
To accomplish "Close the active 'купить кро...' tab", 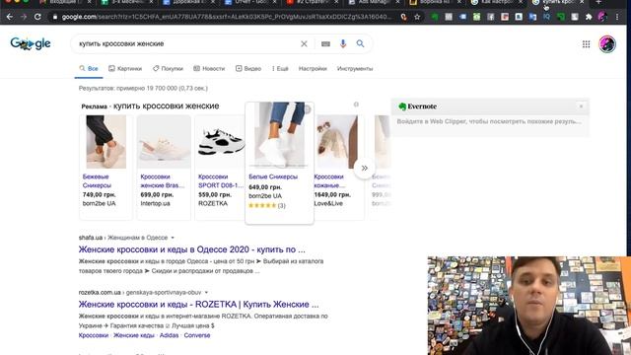I will pos(582,2).
